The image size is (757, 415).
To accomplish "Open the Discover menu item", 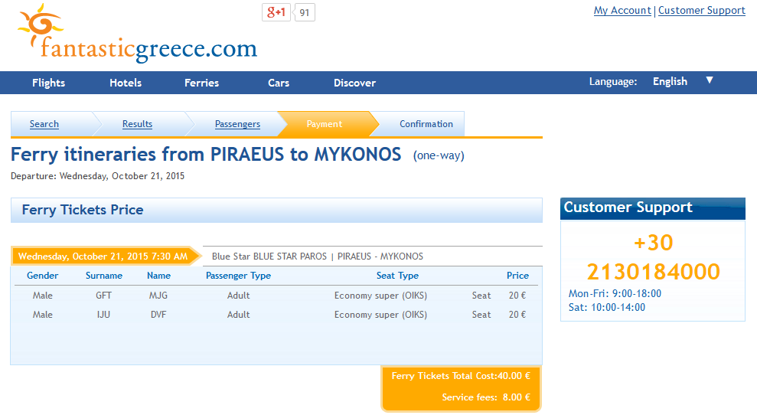I will [x=354, y=83].
